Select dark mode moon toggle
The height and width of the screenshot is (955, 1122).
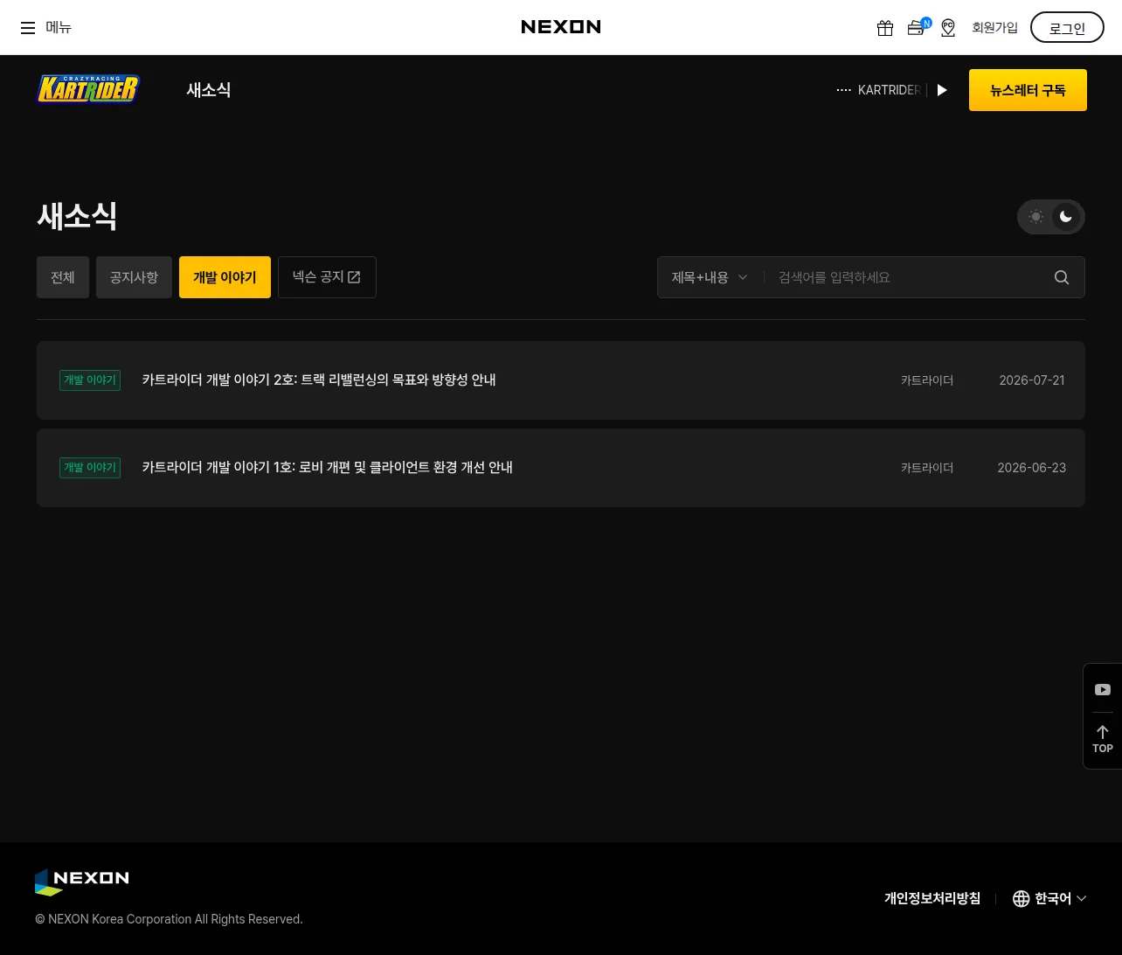[1066, 217]
